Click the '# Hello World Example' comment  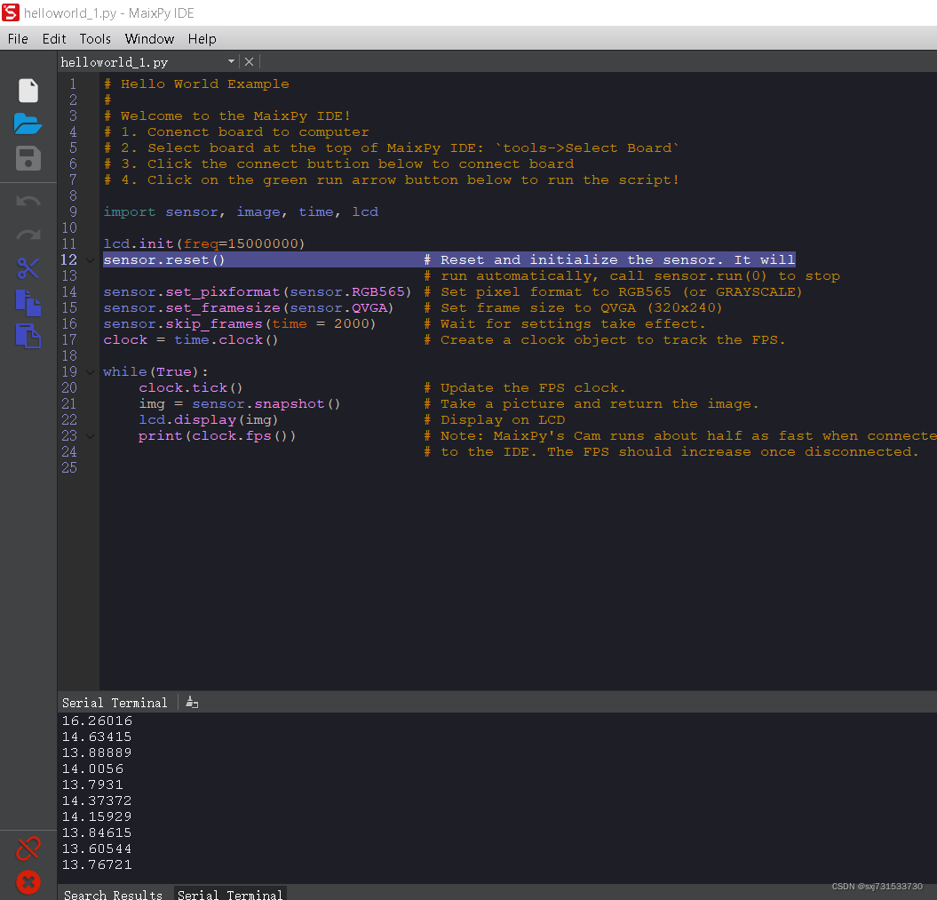click(x=196, y=84)
